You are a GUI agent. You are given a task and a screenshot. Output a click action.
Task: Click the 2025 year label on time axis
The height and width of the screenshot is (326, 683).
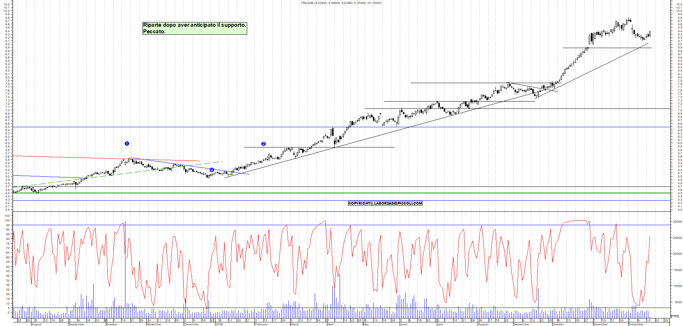pyautogui.click(x=219, y=324)
